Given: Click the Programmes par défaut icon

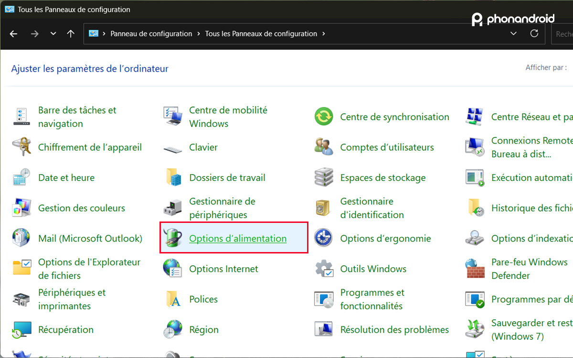Looking at the screenshot, I should [x=475, y=299].
